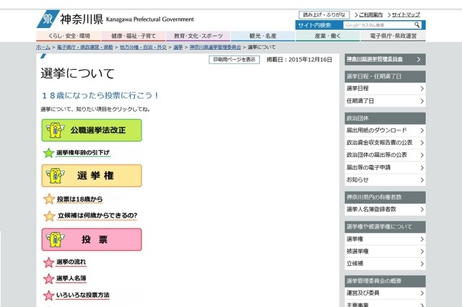Open the くらし・安全・環境 navigation tab
The width and height of the screenshot is (462, 307).
(x=69, y=35)
